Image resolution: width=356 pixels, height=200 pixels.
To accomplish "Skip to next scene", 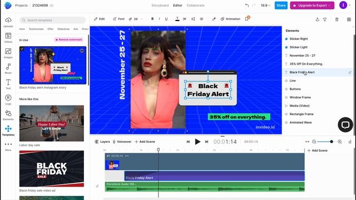I will (206, 142).
